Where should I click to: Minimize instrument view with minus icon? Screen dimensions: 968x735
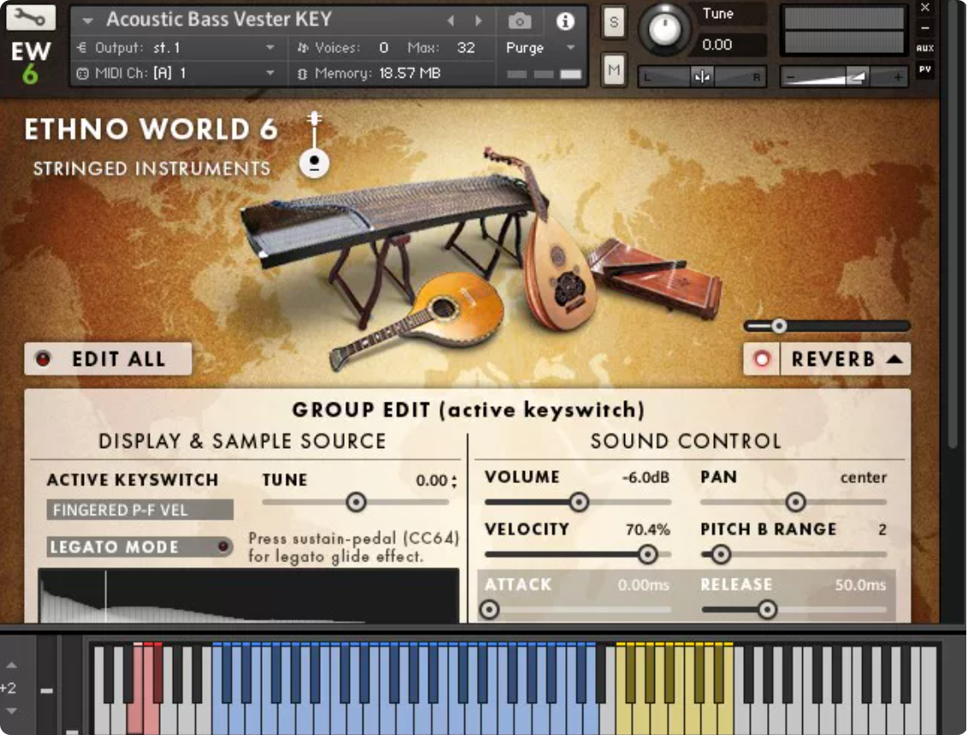924,28
